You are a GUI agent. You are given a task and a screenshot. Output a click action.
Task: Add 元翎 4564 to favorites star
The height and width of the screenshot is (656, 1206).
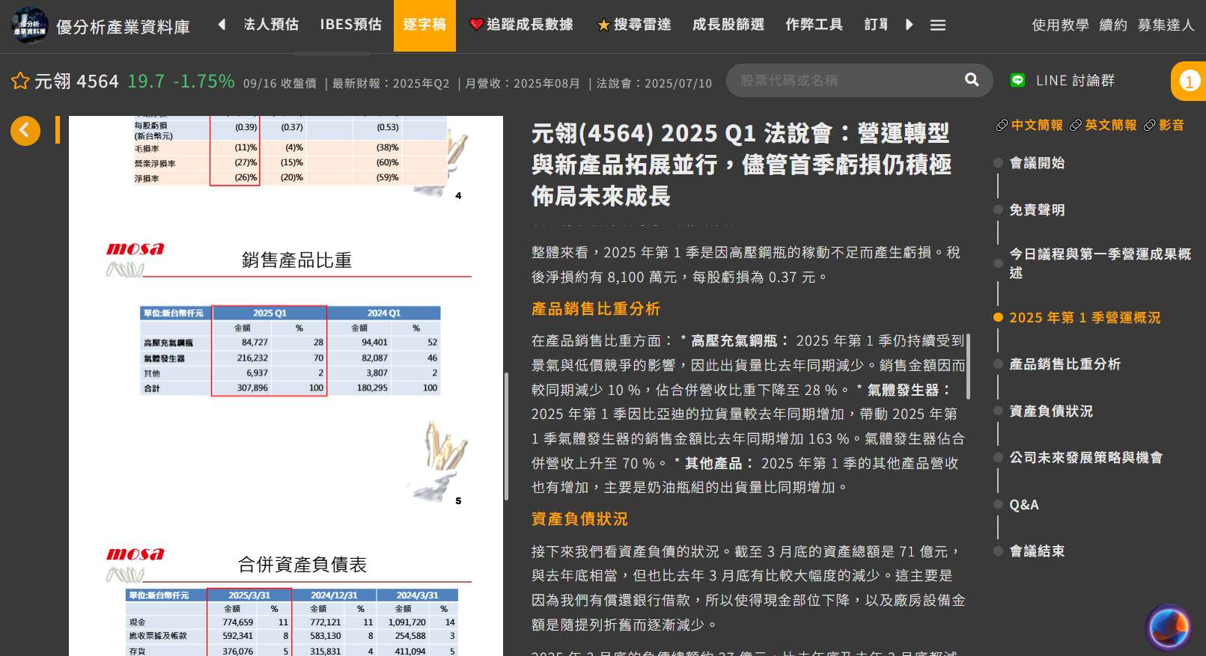pyautogui.click(x=20, y=81)
